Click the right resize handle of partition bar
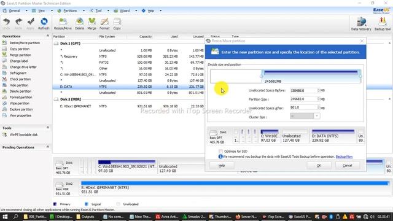The width and height of the screenshot is (393, 221). [x=360, y=76]
